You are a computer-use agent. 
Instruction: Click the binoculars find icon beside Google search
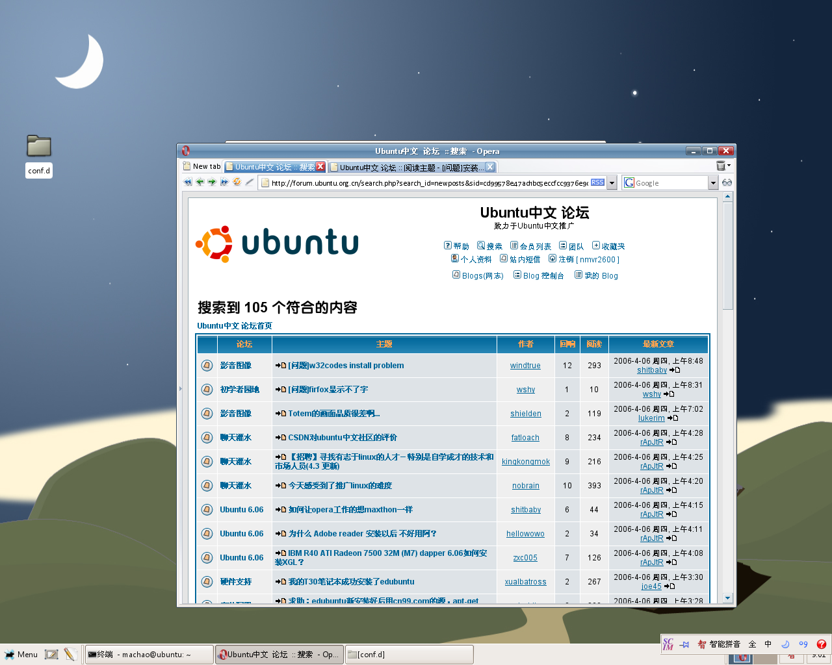coord(727,182)
